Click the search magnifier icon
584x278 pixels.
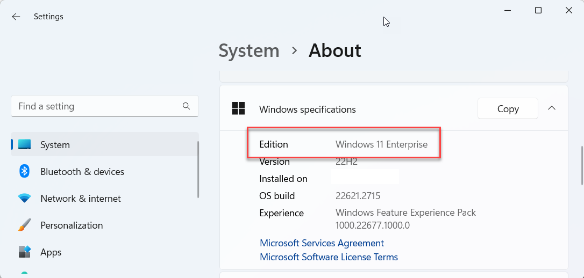tap(186, 106)
